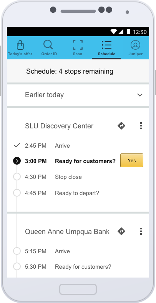
Task: Tap the 5:30 PM Ready for customers circle
Action: tap(17, 267)
